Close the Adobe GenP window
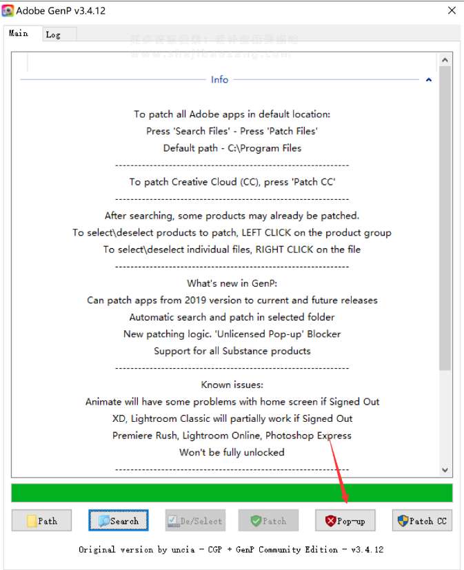This screenshot has height=570, width=464. (452, 10)
